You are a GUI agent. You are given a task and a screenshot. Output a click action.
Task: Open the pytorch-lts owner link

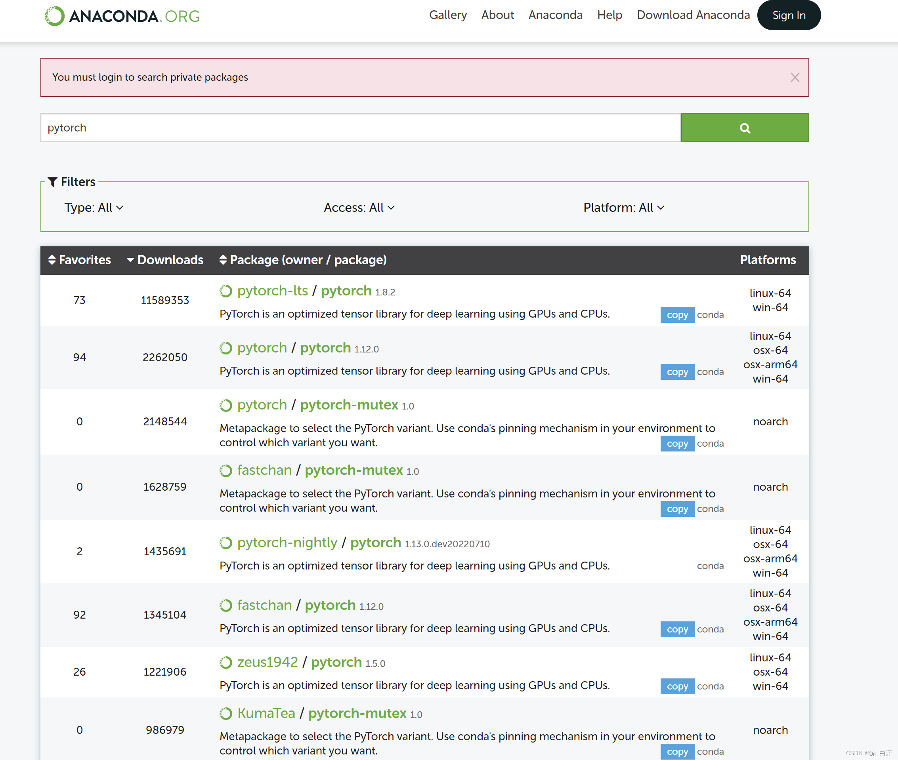pyautogui.click(x=273, y=291)
